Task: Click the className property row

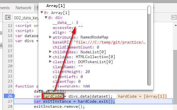Action: click(68, 67)
